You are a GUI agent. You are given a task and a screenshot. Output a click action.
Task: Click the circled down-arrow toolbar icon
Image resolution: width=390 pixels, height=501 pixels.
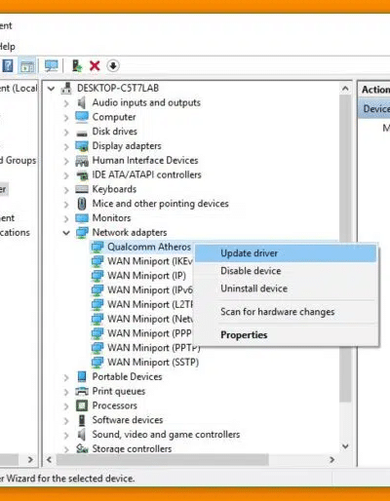[113, 66]
